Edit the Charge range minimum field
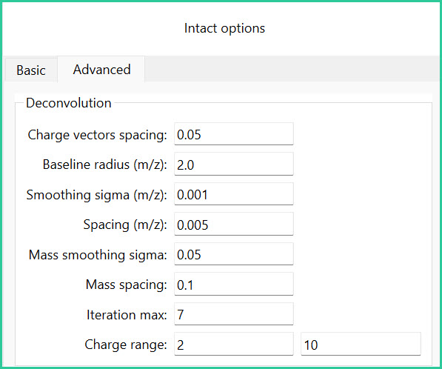The image size is (442, 369). click(234, 344)
